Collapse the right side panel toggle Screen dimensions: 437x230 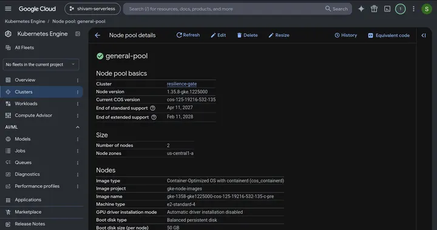click(424, 35)
